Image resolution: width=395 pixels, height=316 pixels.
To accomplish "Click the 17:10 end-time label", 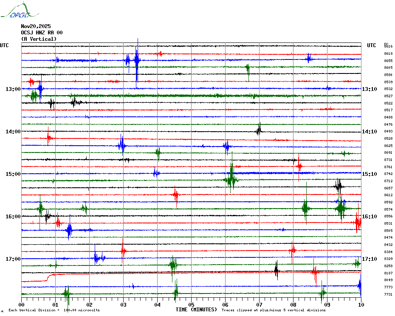I will (x=370, y=259).
